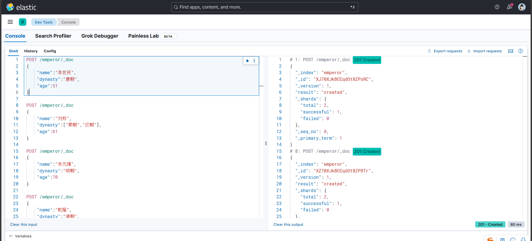This screenshot has width=532, height=241.
Task: Open the user avatar menu
Action: click(522, 7)
